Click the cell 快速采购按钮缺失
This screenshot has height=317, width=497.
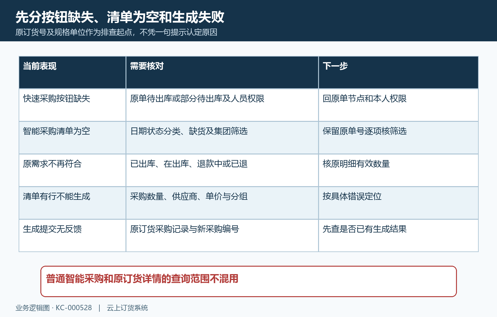coord(72,105)
